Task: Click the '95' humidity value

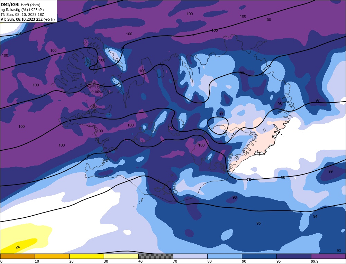Action: point(258,223)
